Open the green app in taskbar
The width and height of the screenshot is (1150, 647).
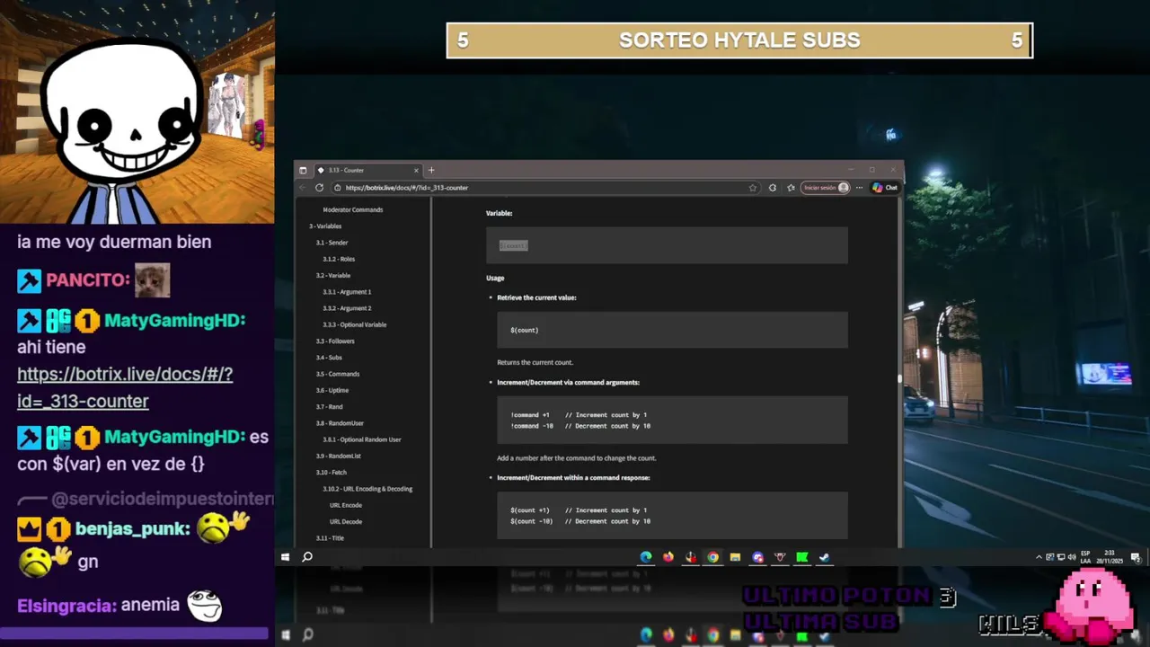point(801,557)
